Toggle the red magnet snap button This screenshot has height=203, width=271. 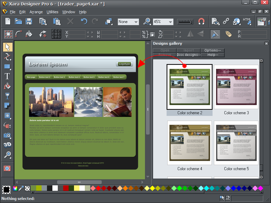[201, 22]
